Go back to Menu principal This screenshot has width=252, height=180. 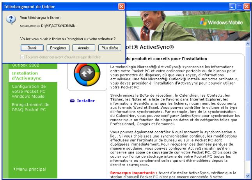[31, 169]
